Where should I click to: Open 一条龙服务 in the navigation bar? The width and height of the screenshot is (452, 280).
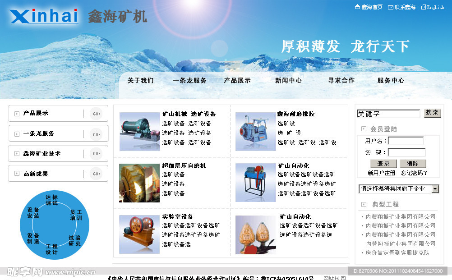[189, 80]
